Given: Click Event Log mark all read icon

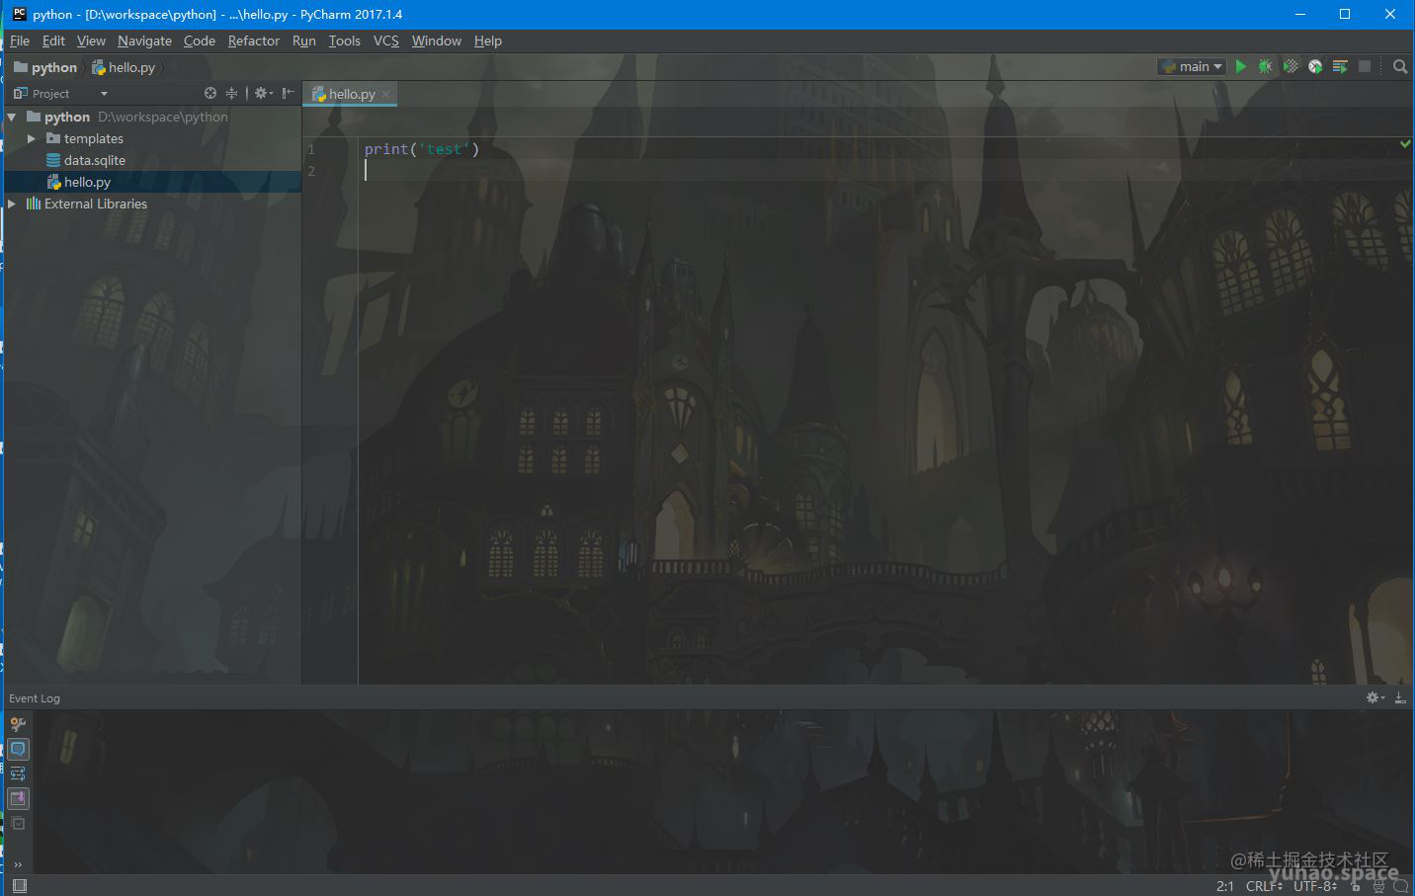Looking at the screenshot, I should 18,823.
